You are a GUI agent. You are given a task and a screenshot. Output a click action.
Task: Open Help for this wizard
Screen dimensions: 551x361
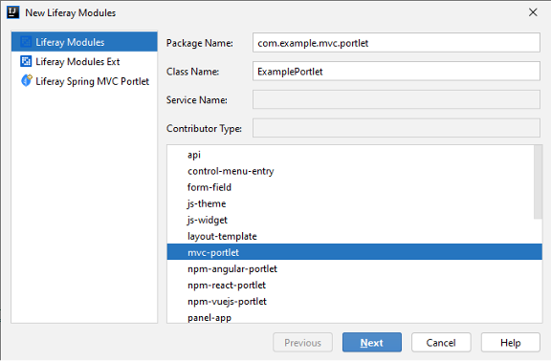(x=510, y=343)
